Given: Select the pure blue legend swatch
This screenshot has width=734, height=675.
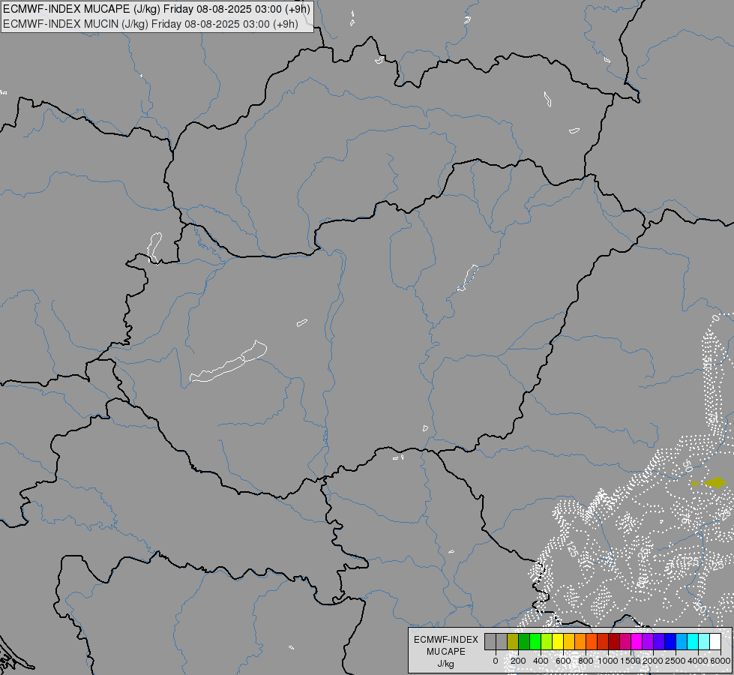Looking at the screenshot, I should pyautogui.click(x=671, y=641).
